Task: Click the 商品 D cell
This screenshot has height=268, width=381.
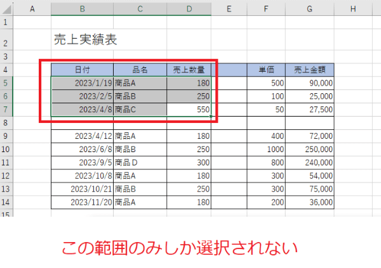Action: click(140, 162)
